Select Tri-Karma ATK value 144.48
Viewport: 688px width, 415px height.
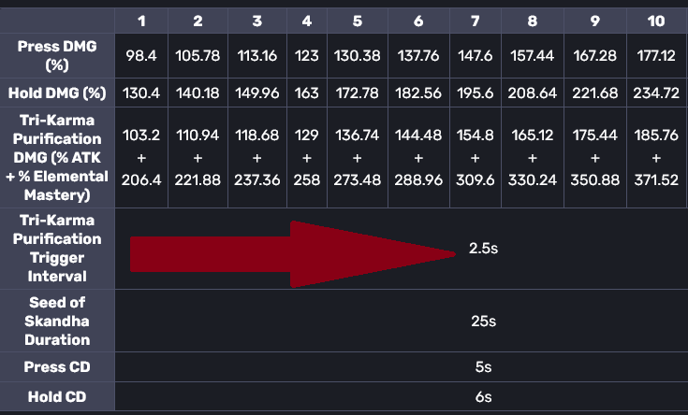pos(418,135)
